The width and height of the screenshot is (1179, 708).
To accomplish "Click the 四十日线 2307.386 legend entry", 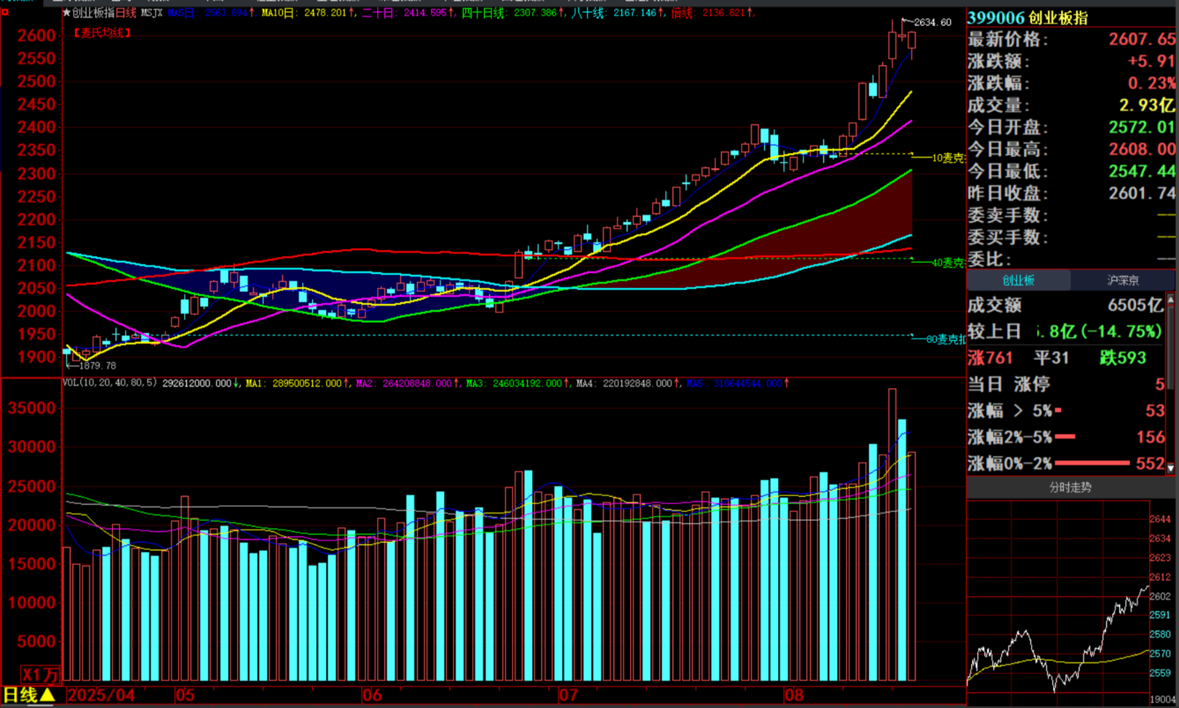I will [513, 13].
